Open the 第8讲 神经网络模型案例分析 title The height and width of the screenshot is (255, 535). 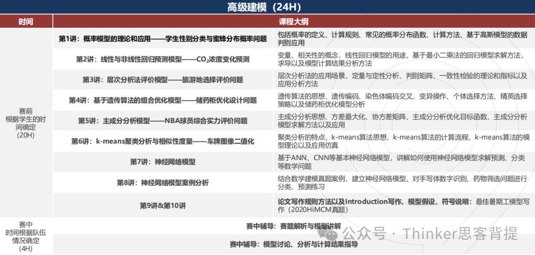point(162,183)
